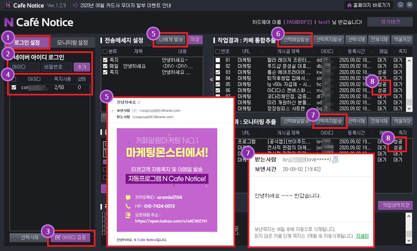Image resolution: width=417 pixels, height=251 pixels.
Task: Click the purple 작성 button
Action: point(195,40)
